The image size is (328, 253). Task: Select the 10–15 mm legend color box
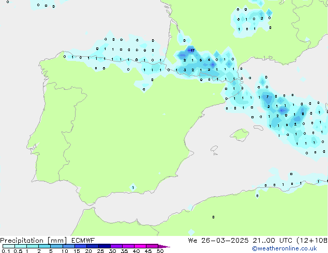coord(68,246)
